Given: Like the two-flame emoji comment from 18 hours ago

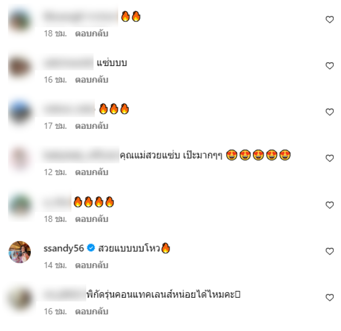Looking at the screenshot, I should pyautogui.click(x=329, y=20).
